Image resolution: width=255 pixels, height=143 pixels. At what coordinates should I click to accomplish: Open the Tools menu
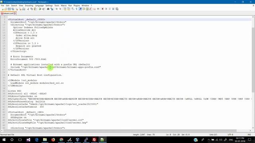[x=57, y=6]
